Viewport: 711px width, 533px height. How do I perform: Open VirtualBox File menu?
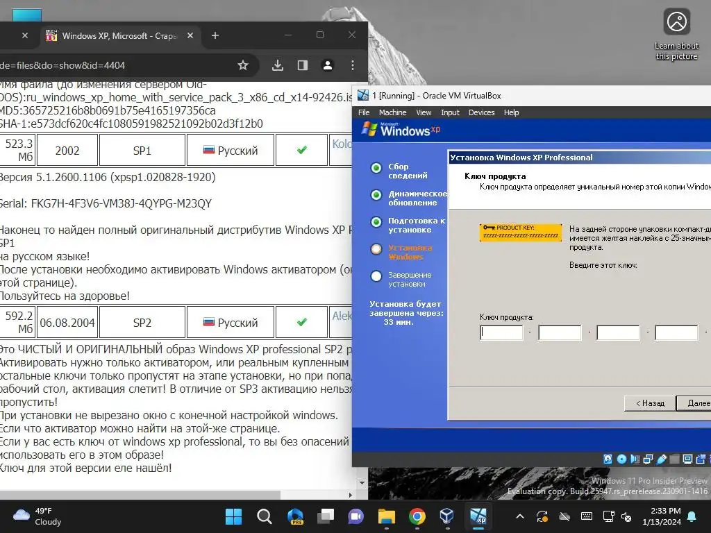point(364,112)
